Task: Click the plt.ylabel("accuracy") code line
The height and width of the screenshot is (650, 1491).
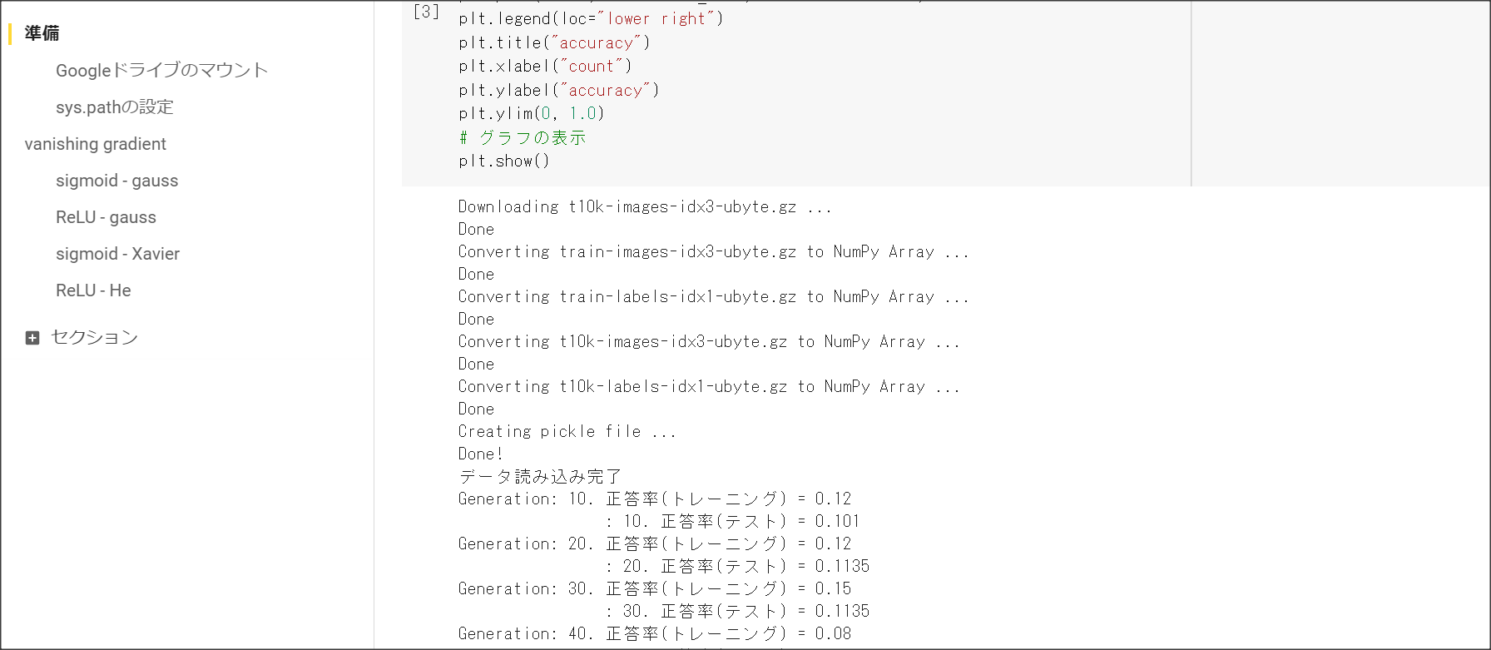Action: pyautogui.click(x=559, y=91)
